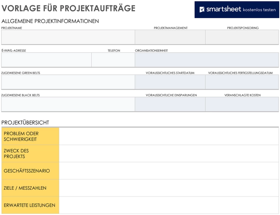Click the 'Zugewiesene Black Belts' label
280x215 pixels.
20,95
